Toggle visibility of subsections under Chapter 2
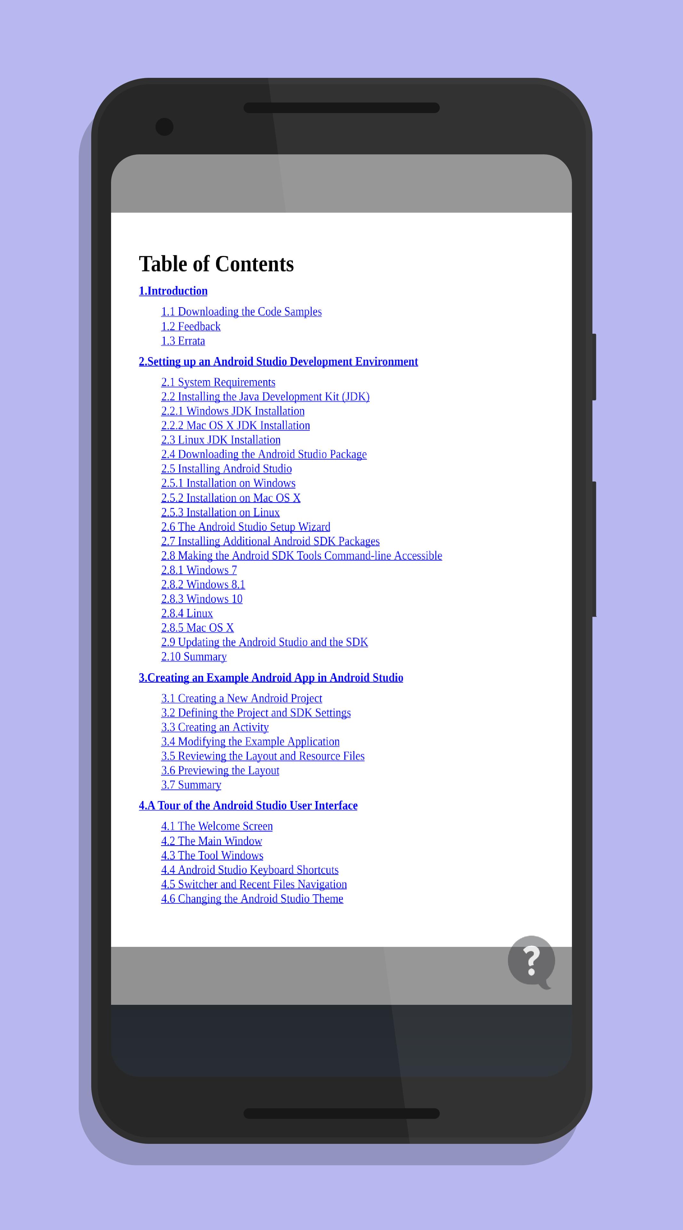 coord(279,362)
